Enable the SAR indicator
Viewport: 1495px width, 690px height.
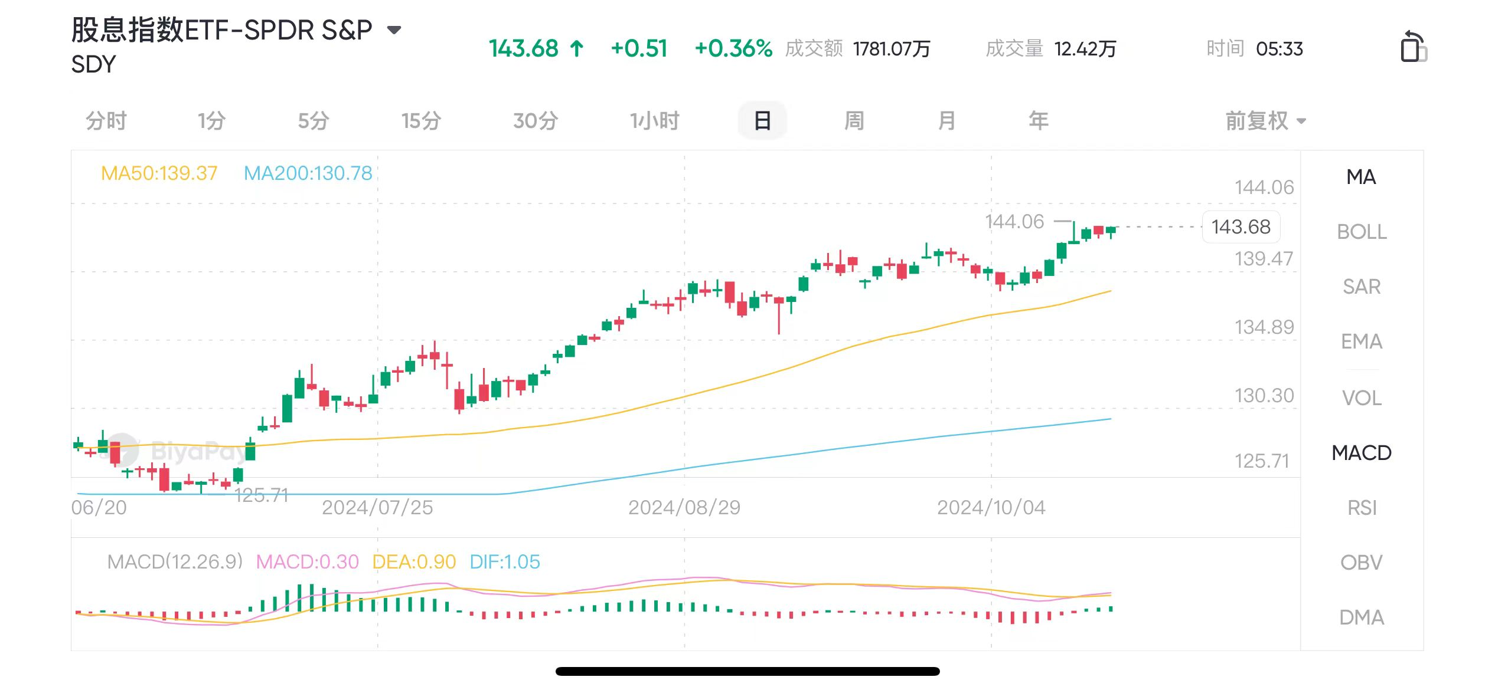click(1362, 287)
